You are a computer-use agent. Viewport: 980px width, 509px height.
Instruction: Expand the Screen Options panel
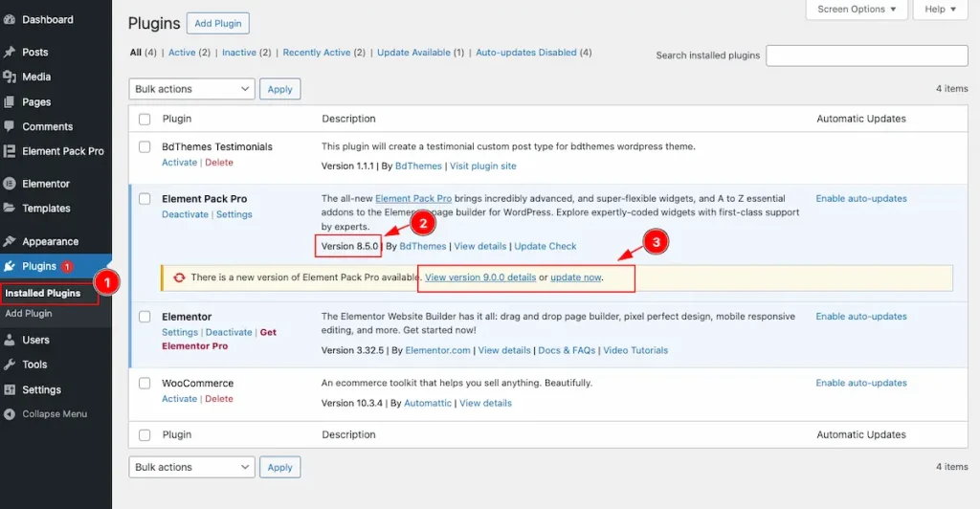tap(857, 10)
